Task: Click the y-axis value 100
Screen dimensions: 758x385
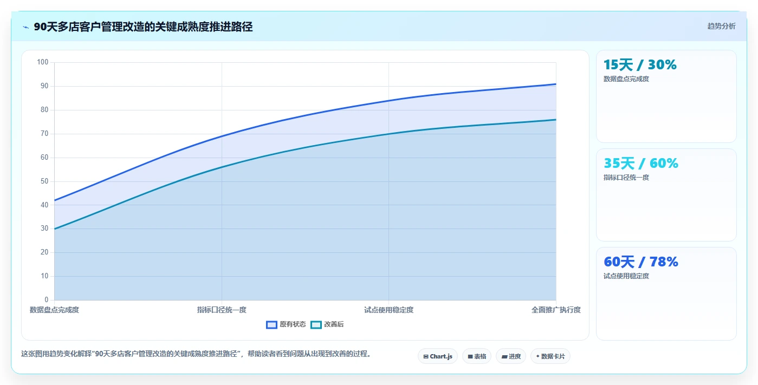Action: [43, 62]
